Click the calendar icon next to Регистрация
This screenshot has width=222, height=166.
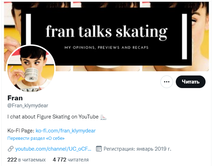click(x=99, y=149)
